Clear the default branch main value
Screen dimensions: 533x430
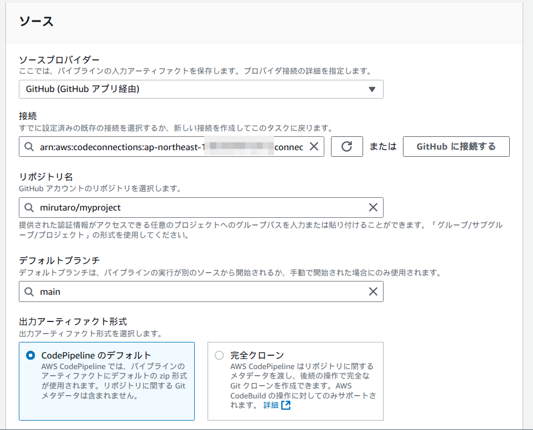point(373,291)
